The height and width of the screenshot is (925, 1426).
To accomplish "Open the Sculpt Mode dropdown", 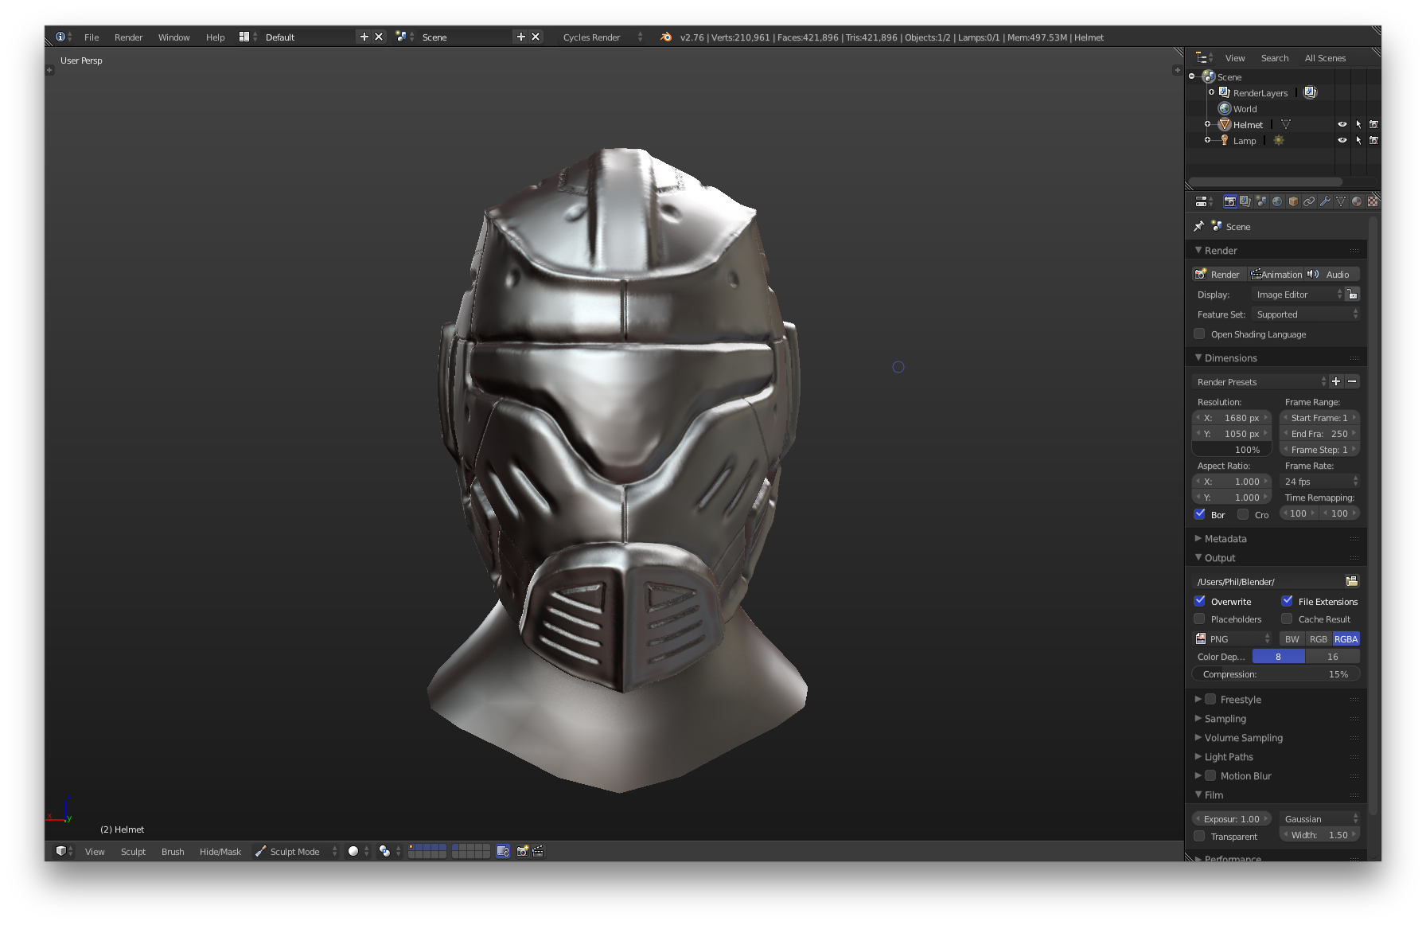I will tap(296, 851).
